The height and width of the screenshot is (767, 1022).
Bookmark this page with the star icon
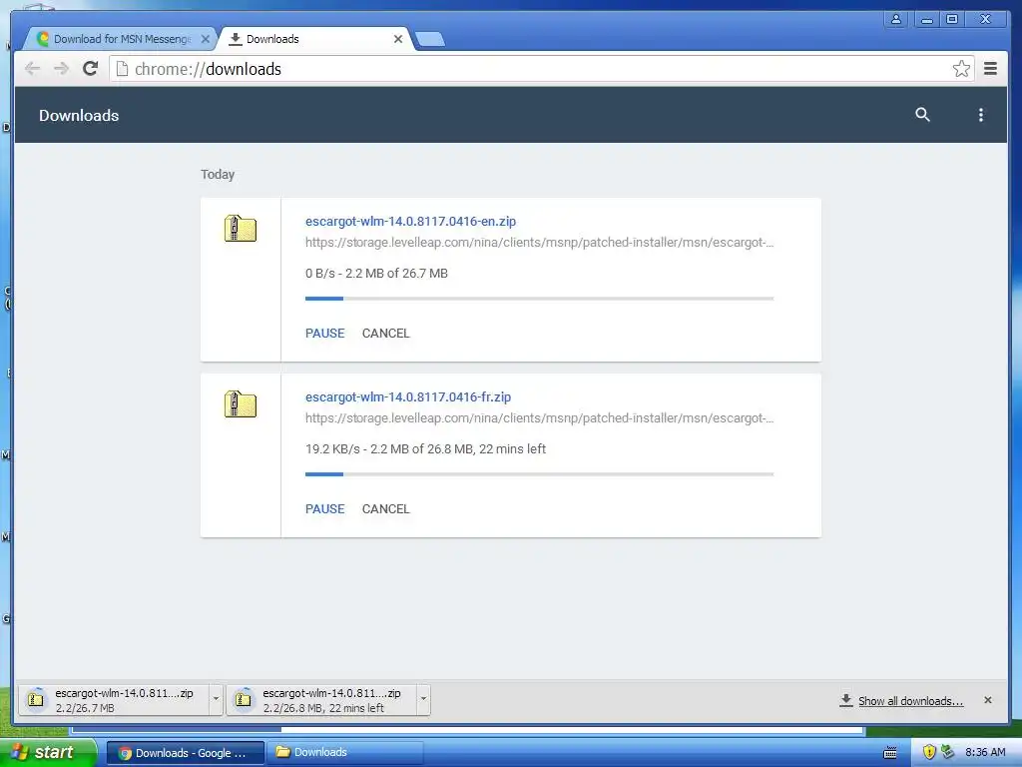click(x=961, y=69)
